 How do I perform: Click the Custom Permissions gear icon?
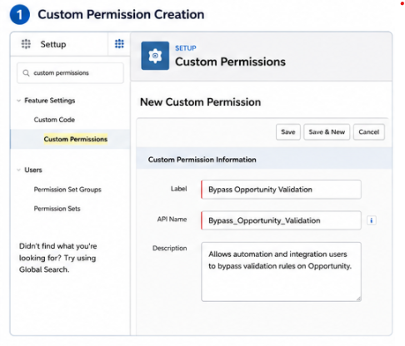pyautogui.click(x=155, y=56)
